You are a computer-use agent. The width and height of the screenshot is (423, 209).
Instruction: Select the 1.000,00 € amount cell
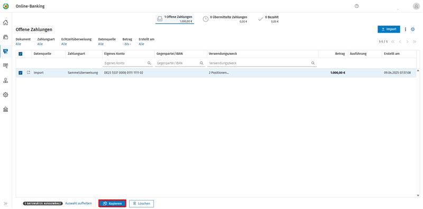[x=338, y=73]
